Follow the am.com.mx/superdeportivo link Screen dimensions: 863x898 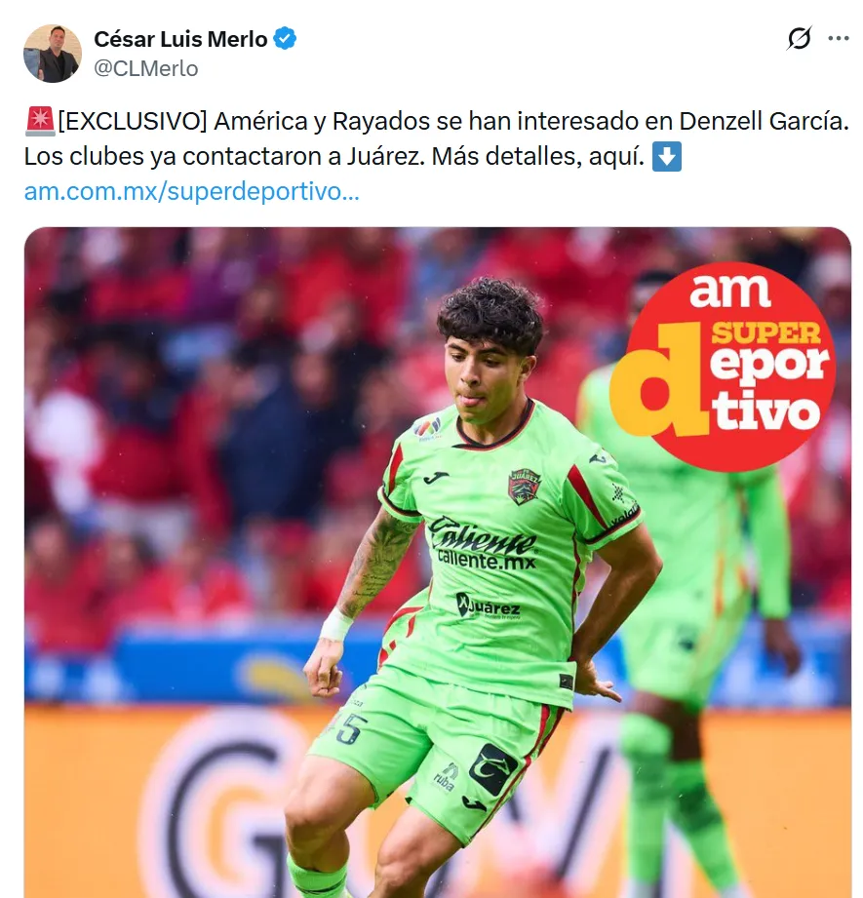[192, 191]
